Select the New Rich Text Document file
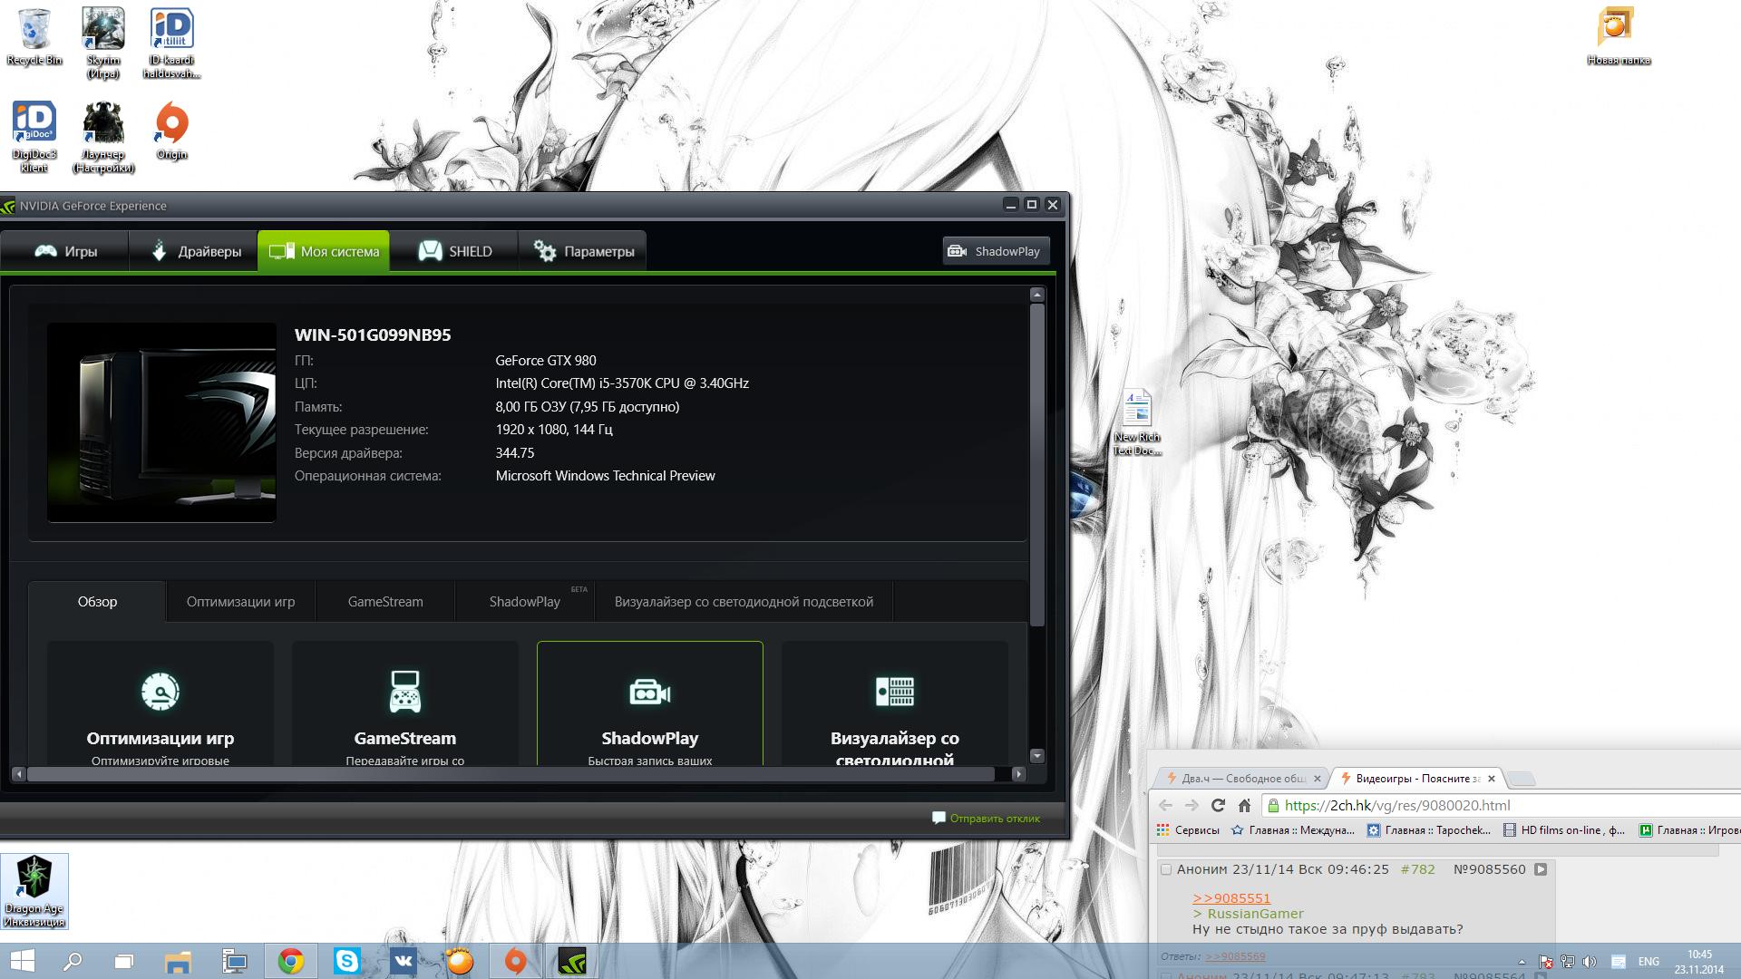Viewport: 1741px width, 979px height. tap(1136, 422)
